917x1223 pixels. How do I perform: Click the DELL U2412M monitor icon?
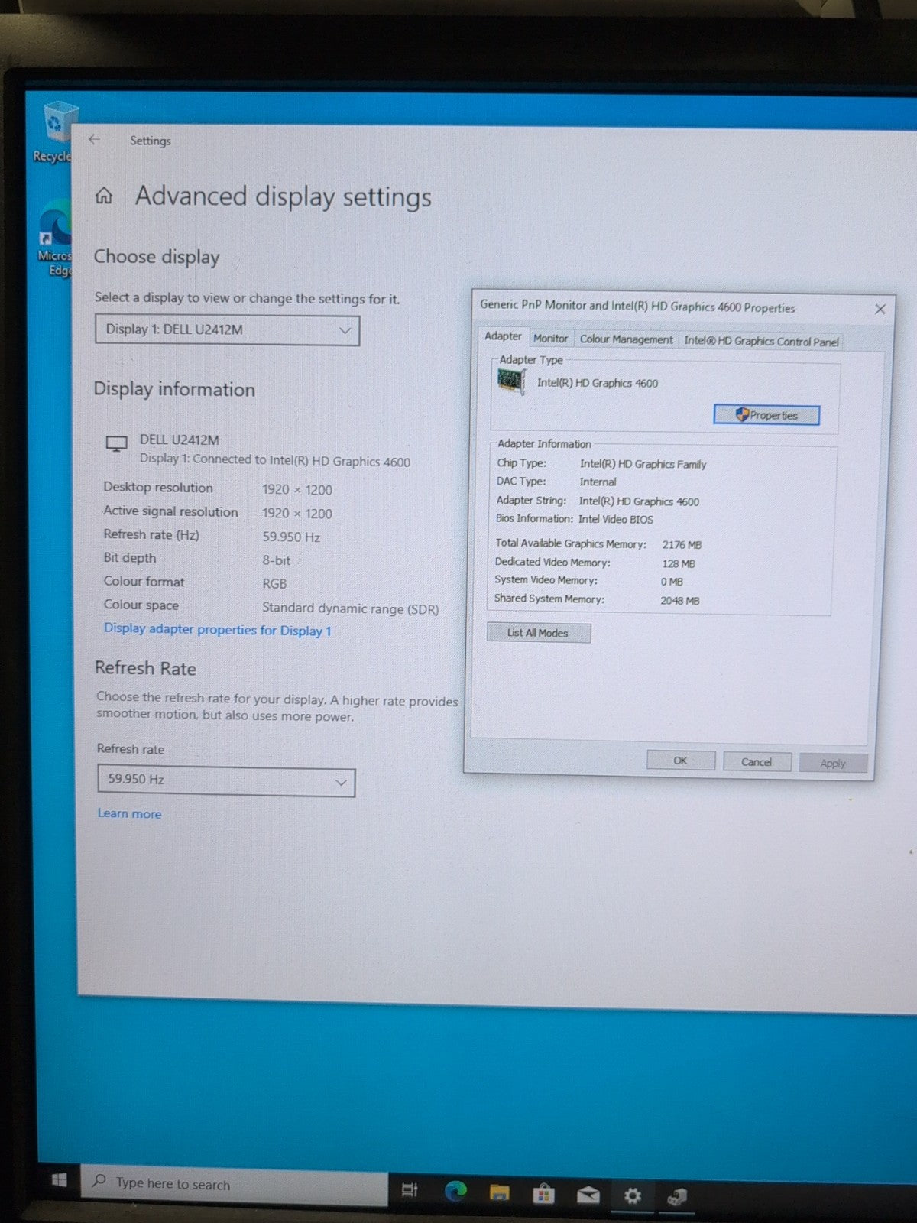tap(116, 443)
